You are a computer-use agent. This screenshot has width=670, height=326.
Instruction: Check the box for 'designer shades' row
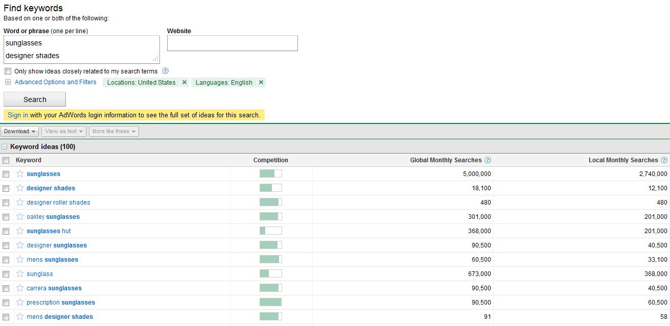point(6,188)
